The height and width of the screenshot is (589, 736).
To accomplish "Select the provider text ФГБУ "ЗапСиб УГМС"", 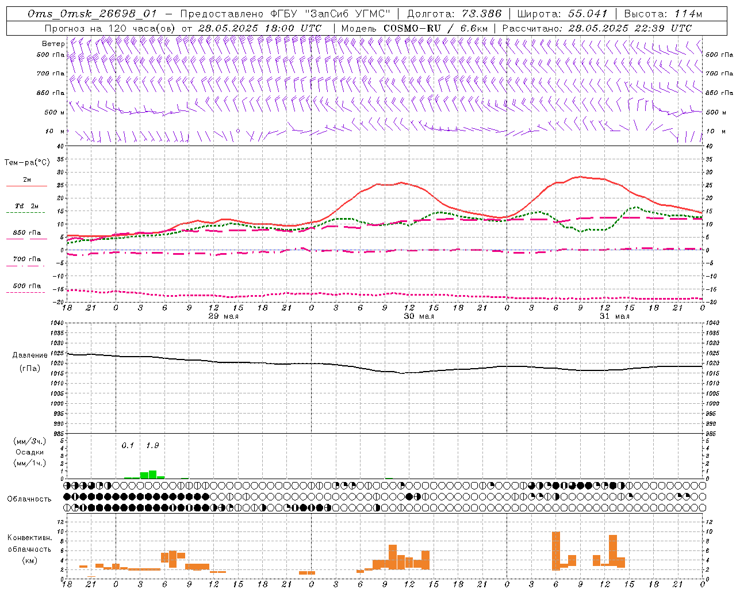I will point(331,14).
